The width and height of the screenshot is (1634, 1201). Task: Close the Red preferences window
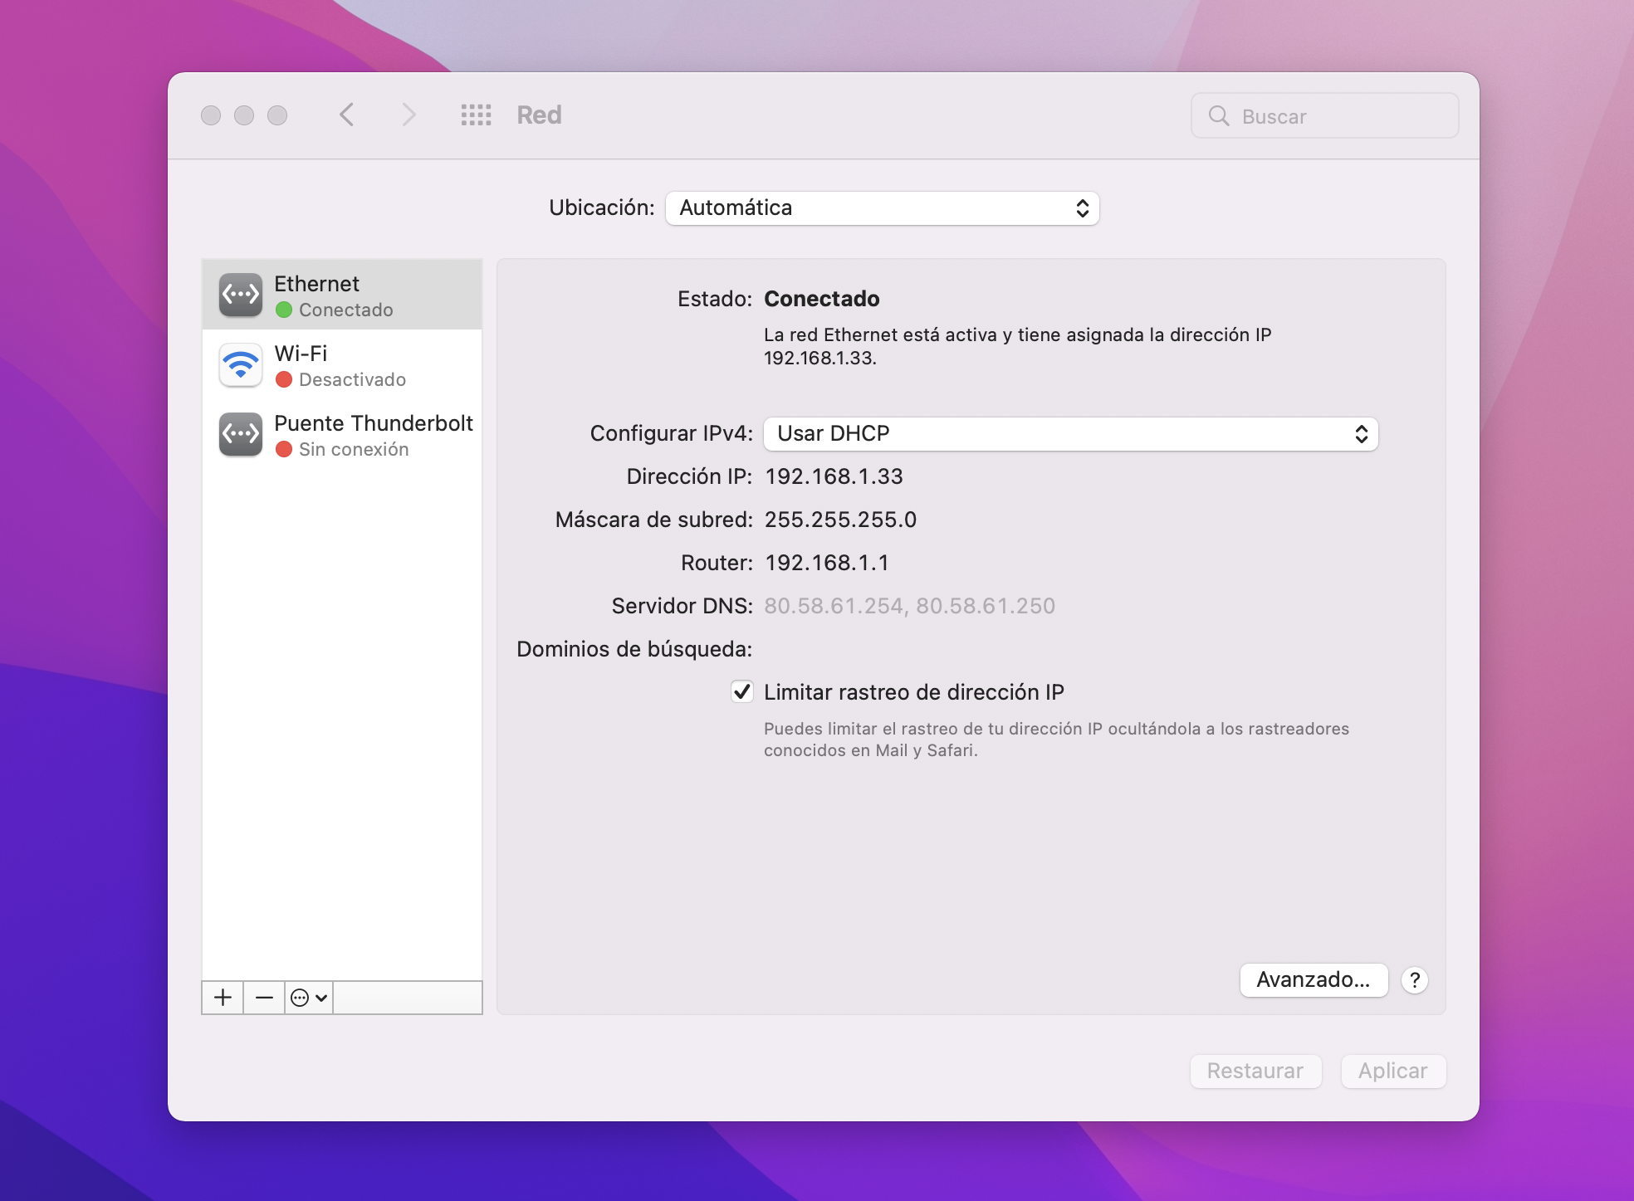tap(211, 115)
